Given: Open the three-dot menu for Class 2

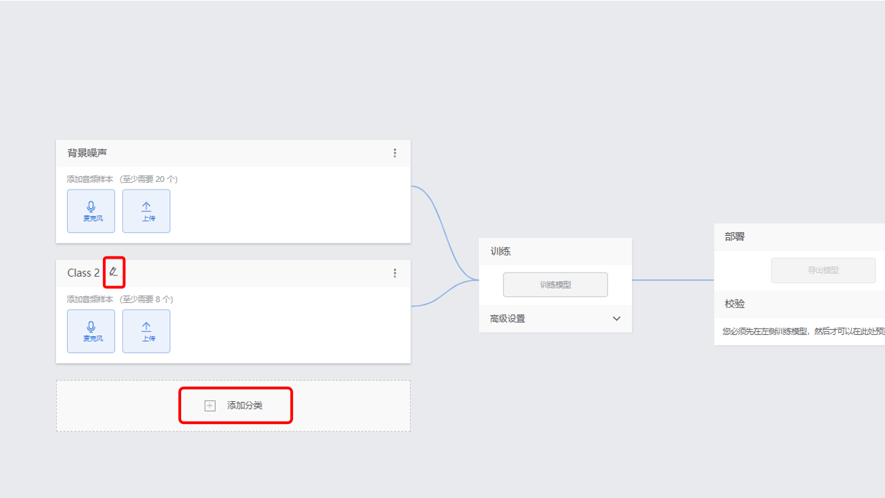Looking at the screenshot, I should pyautogui.click(x=395, y=273).
